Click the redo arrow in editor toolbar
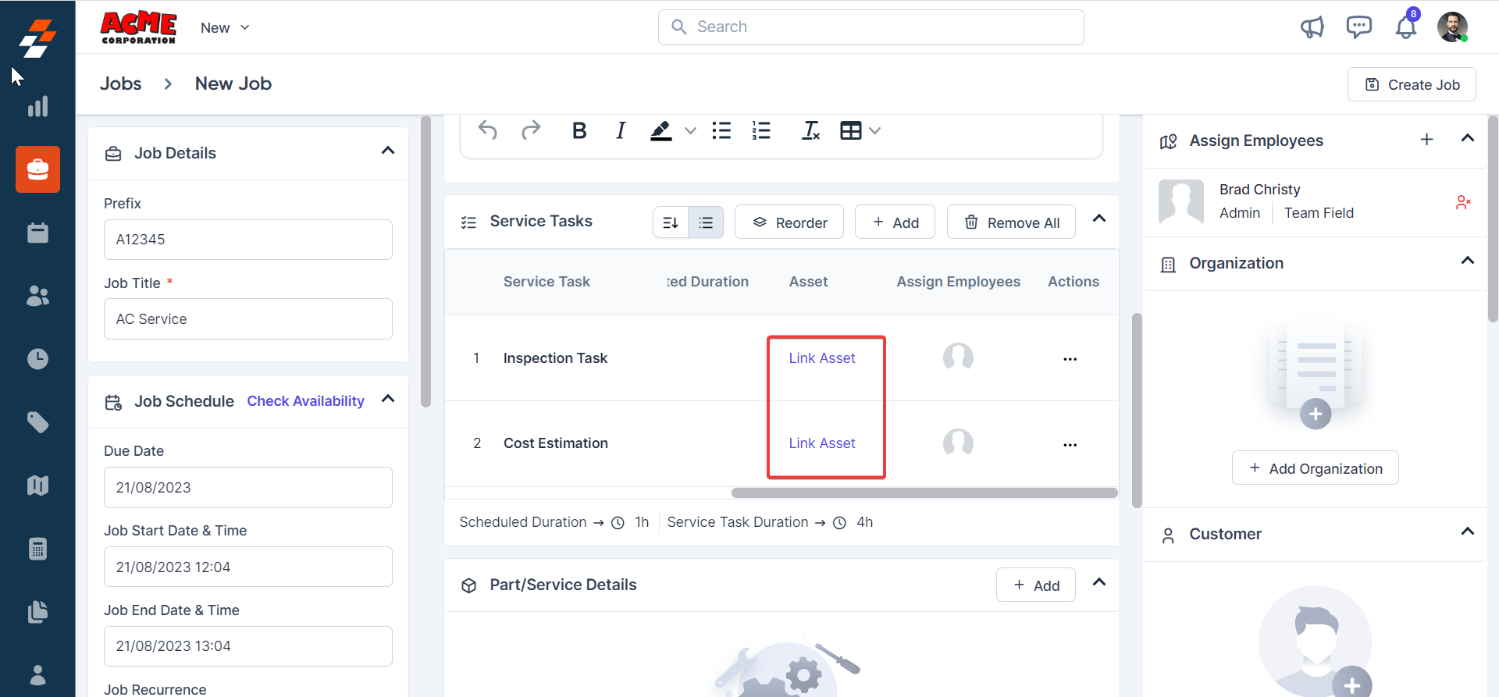 pyautogui.click(x=531, y=130)
